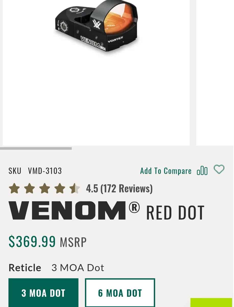The width and height of the screenshot is (234, 307).
Task: Click the Add To Compare link
Action: [166, 171]
